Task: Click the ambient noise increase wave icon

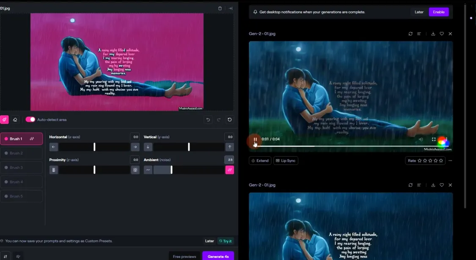Action: (229, 170)
